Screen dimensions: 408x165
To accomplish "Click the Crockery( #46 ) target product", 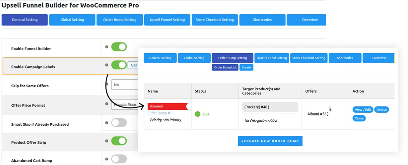I will coord(270,107).
